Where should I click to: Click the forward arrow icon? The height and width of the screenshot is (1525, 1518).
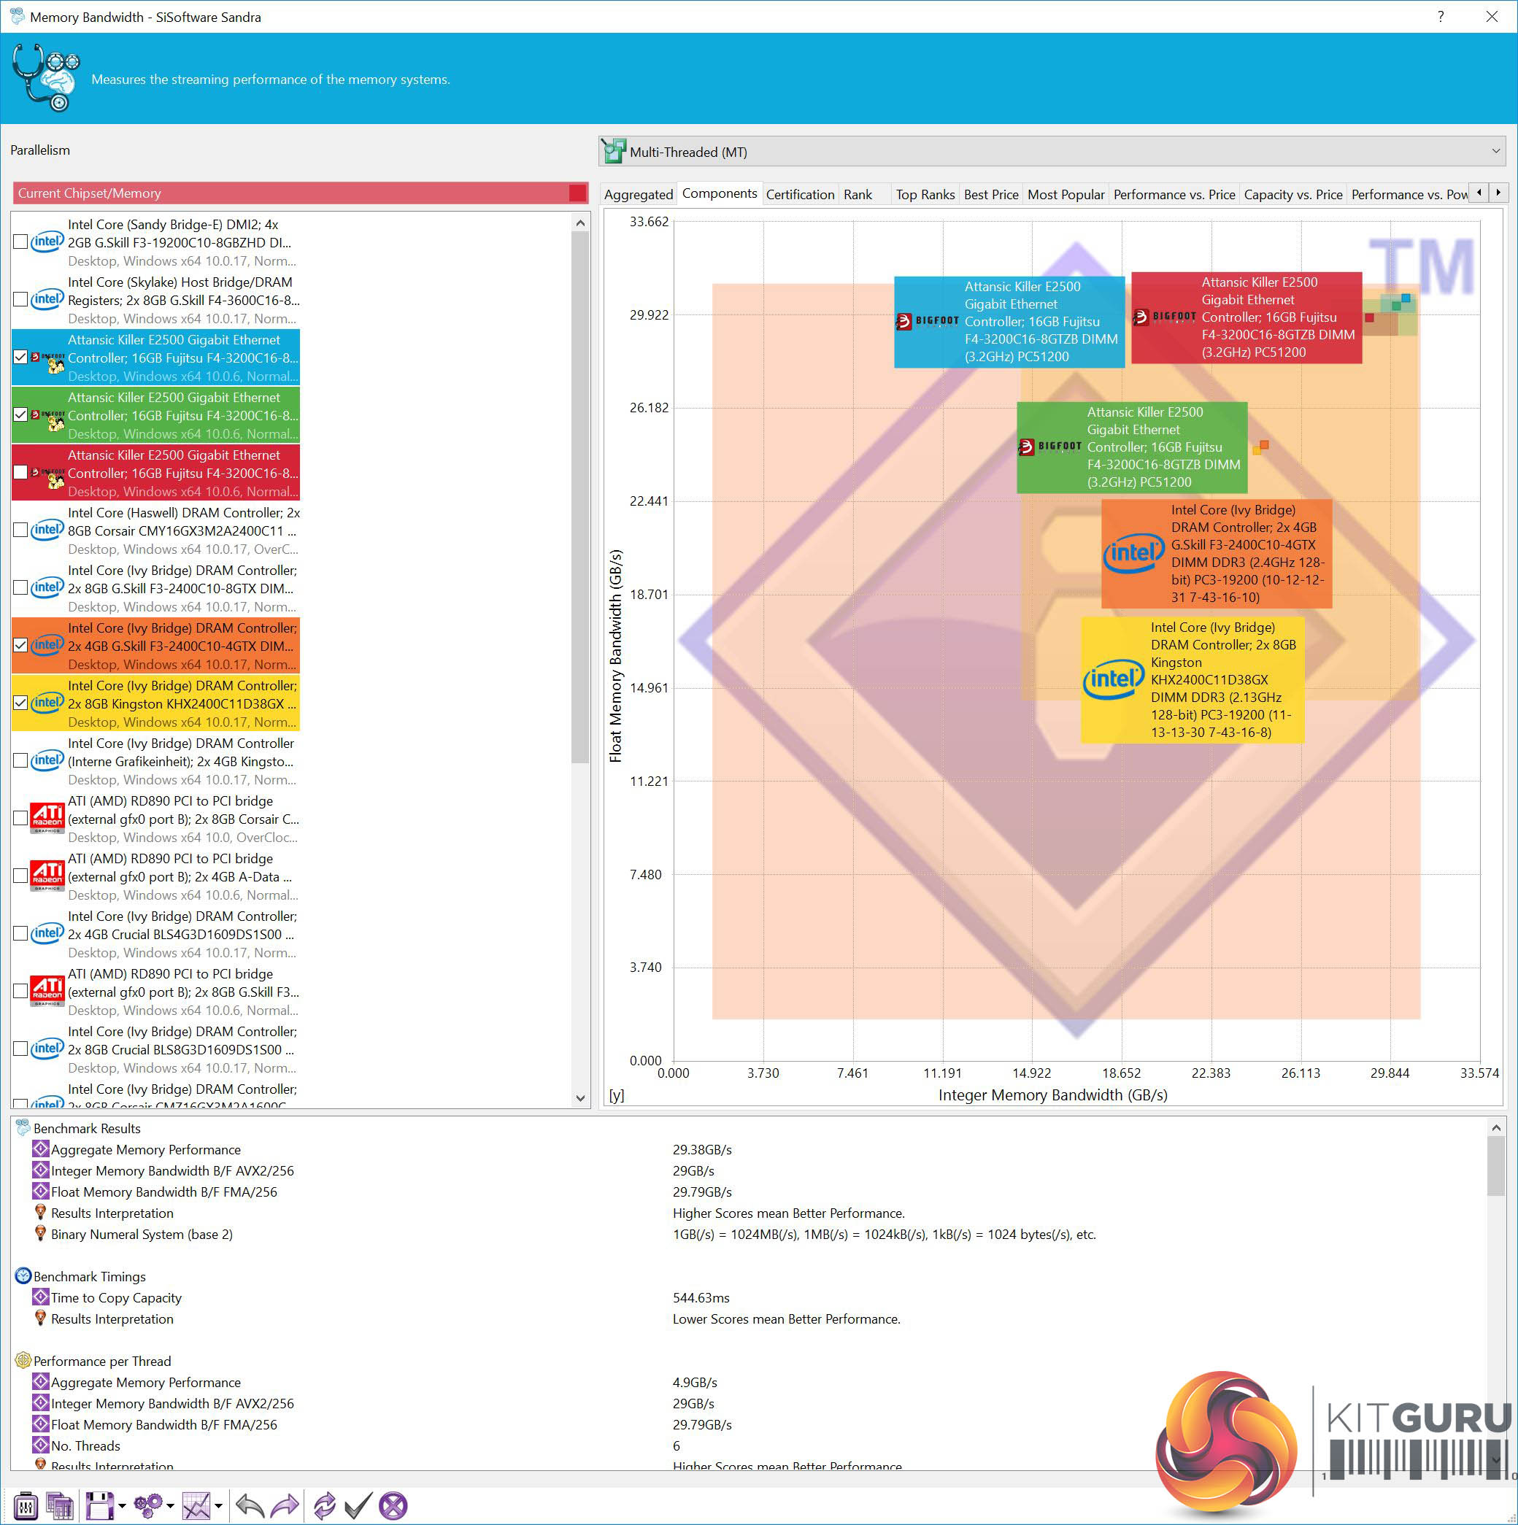(x=285, y=1505)
